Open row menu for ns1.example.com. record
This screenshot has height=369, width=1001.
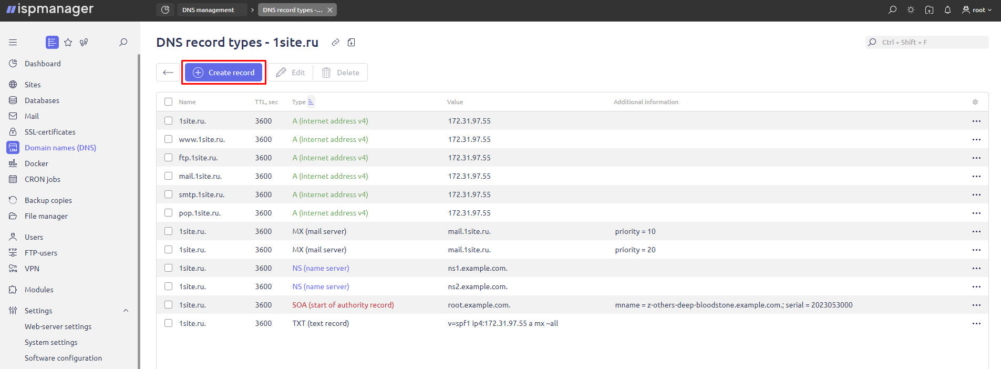coord(976,268)
